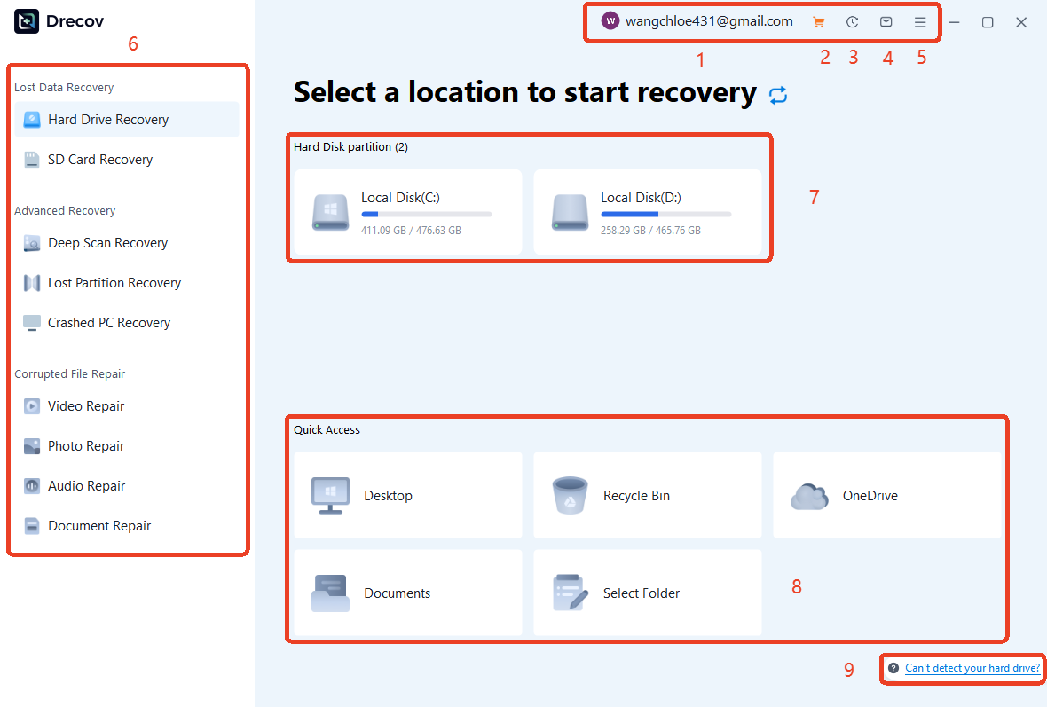
Task: Select the OneDrive cloud icon
Action: tap(808, 496)
